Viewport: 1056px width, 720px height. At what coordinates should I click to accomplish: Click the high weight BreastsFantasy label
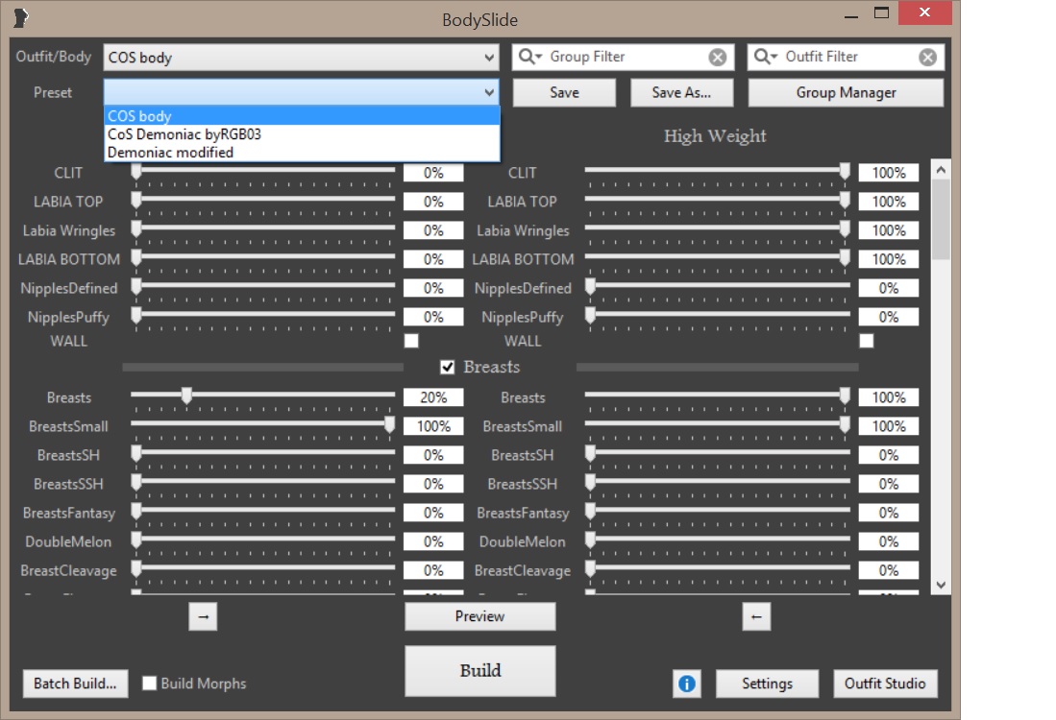(523, 514)
